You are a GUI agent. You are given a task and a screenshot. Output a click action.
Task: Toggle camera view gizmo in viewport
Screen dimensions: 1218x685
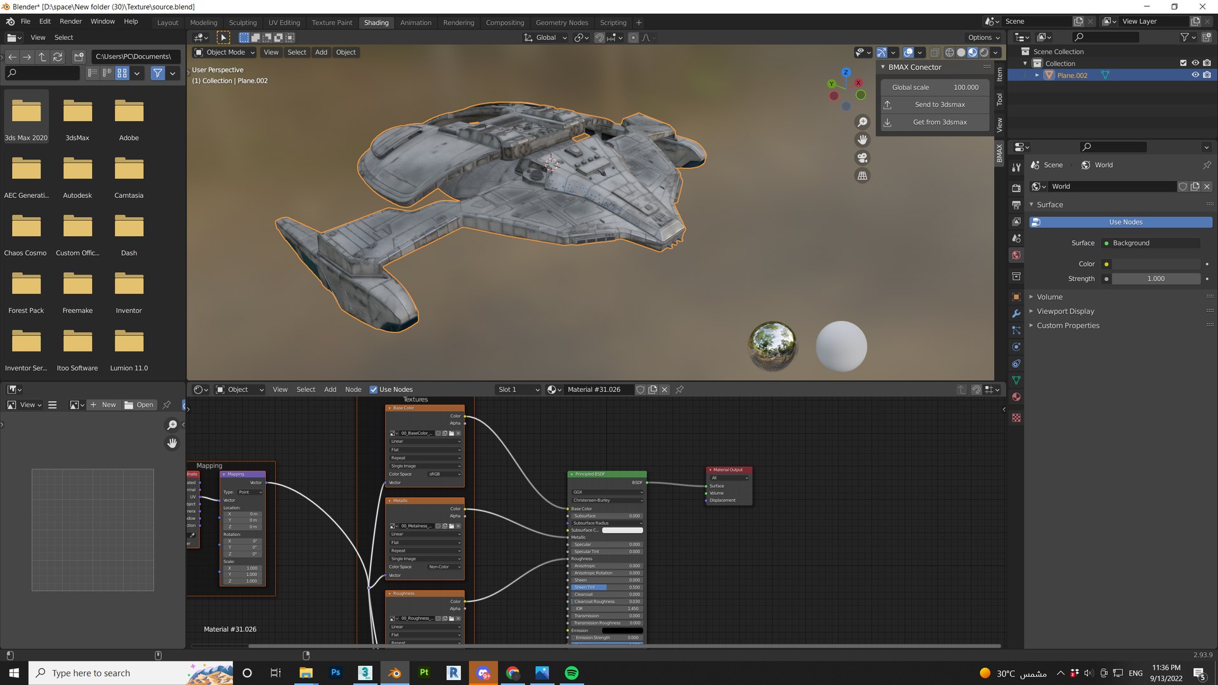862,158
